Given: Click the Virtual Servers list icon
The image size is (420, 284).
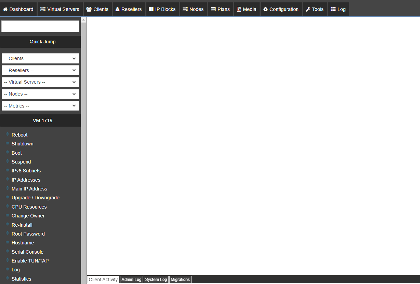Looking at the screenshot, I should (x=43, y=9).
